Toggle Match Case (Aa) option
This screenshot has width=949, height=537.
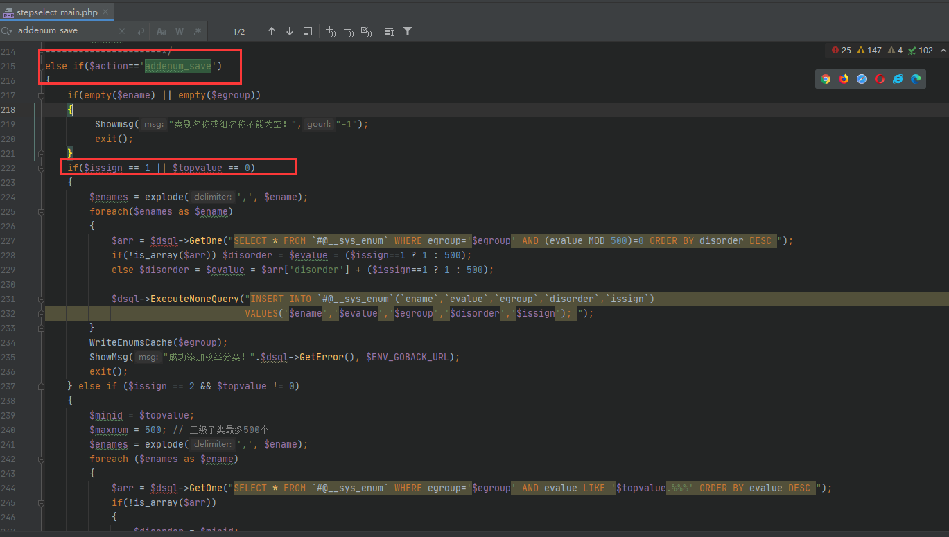click(162, 31)
